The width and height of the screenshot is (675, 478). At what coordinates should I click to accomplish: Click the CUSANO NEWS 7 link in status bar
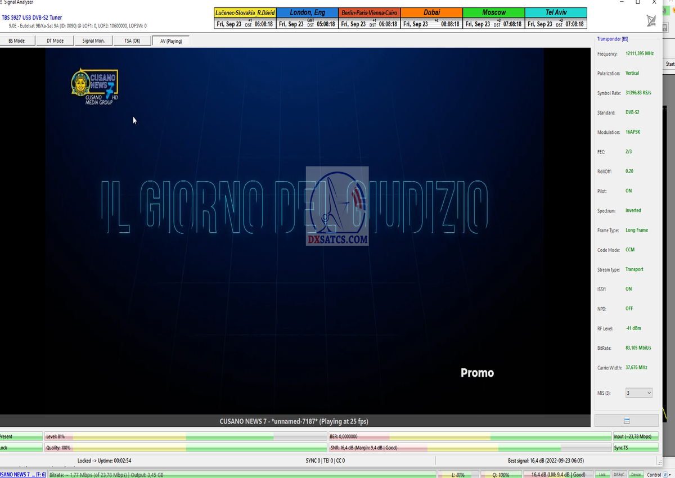coord(22,475)
